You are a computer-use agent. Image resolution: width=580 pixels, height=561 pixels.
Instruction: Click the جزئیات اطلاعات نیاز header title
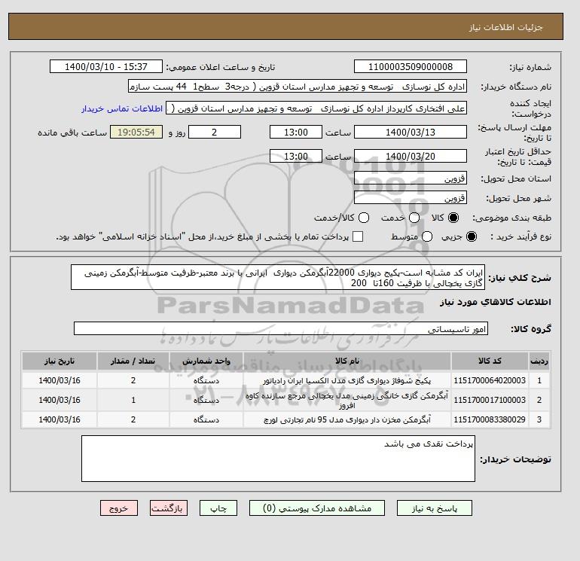[505, 27]
